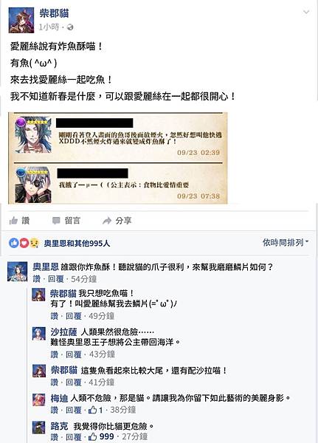This screenshot has height=443, width=318.
Task: Click the 留言 comment bubble icon
Action: [56, 221]
